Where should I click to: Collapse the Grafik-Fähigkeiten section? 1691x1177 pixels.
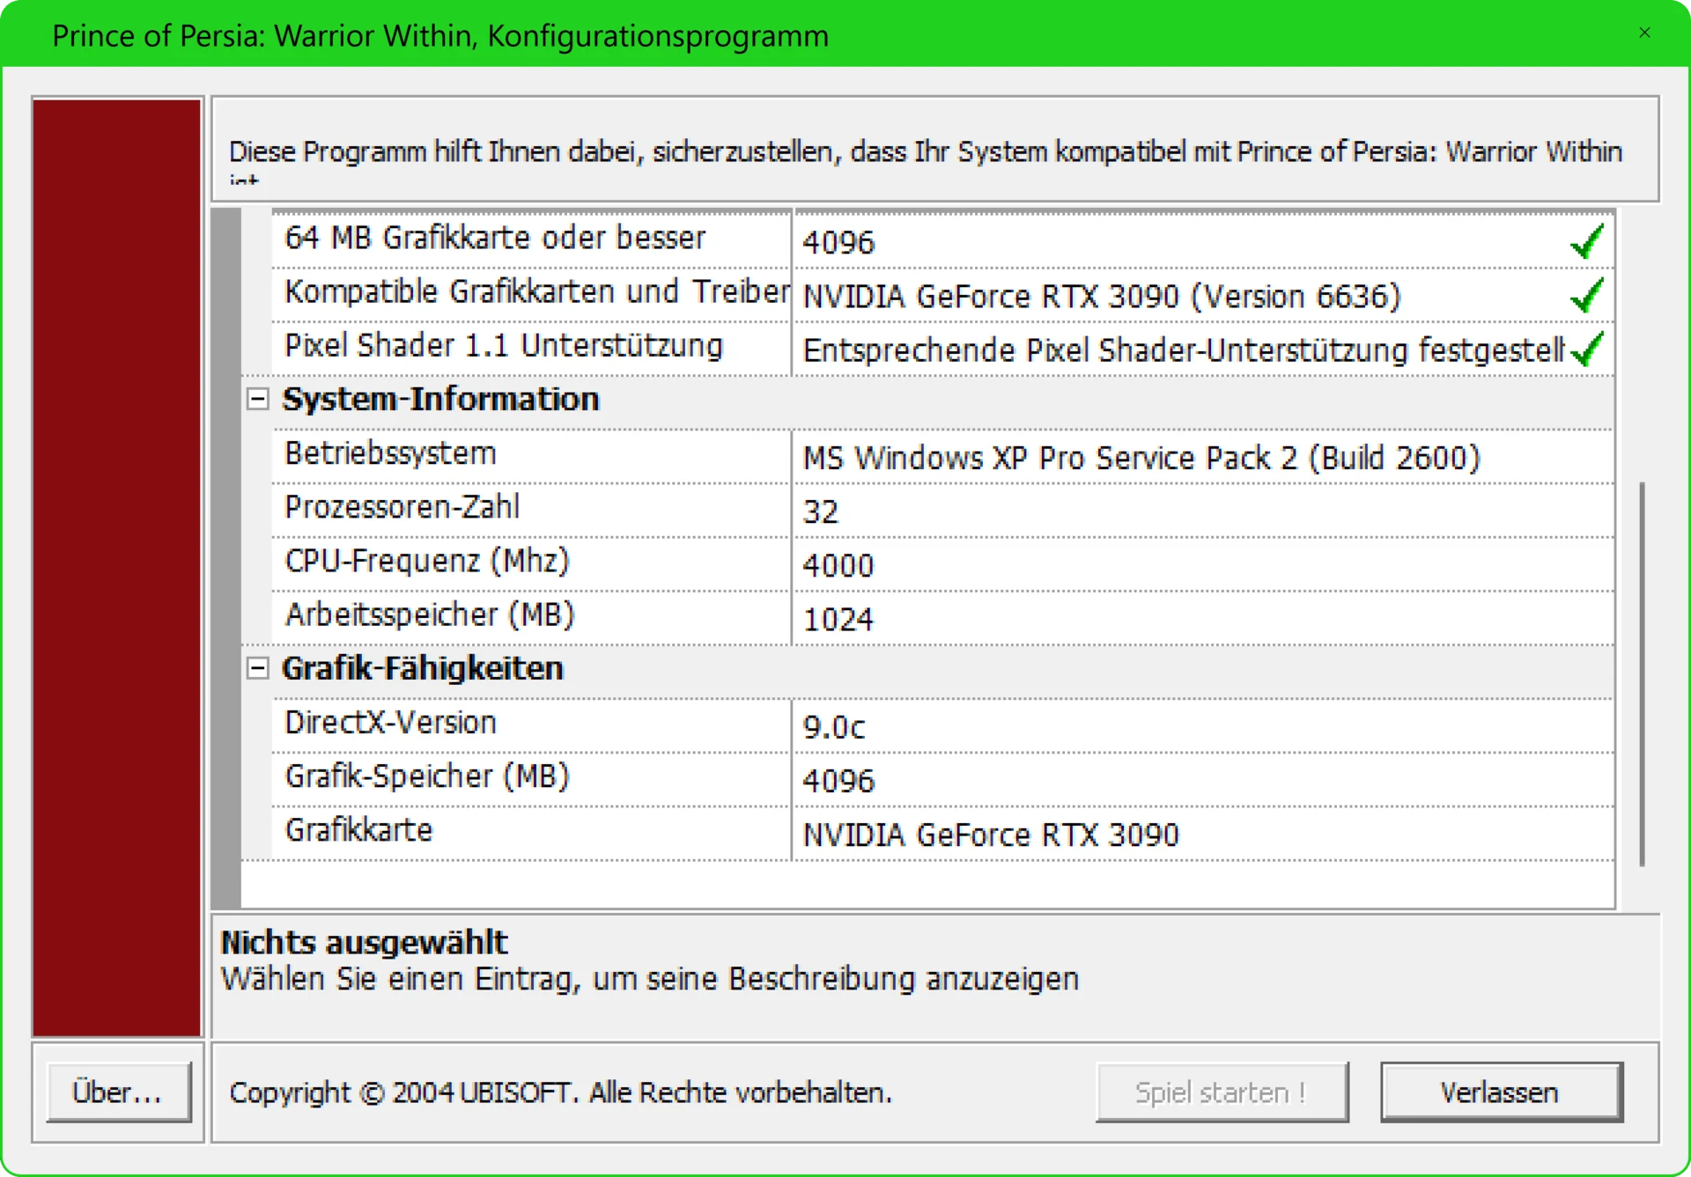click(x=257, y=669)
